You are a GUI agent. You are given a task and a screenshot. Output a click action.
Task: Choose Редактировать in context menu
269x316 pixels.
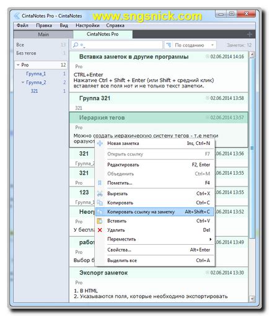point(154,165)
